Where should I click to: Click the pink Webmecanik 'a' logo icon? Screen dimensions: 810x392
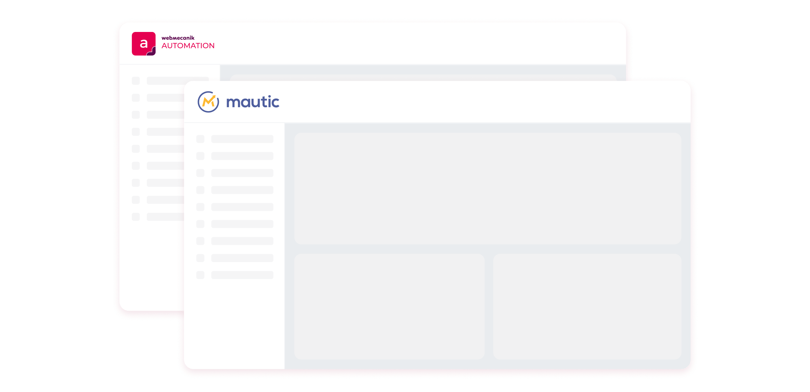click(144, 44)
